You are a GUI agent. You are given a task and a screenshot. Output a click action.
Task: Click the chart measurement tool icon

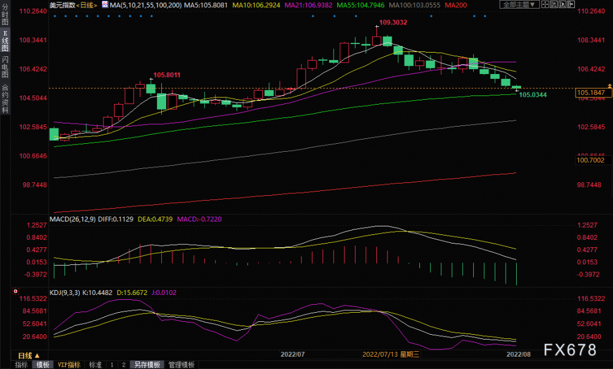(x=554, y=4)
